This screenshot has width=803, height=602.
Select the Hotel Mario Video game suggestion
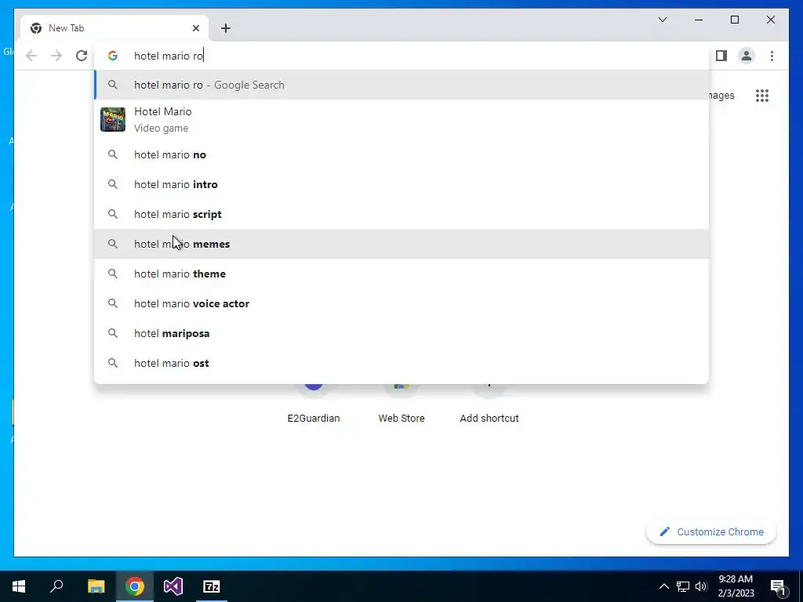[x=402, y=119]
